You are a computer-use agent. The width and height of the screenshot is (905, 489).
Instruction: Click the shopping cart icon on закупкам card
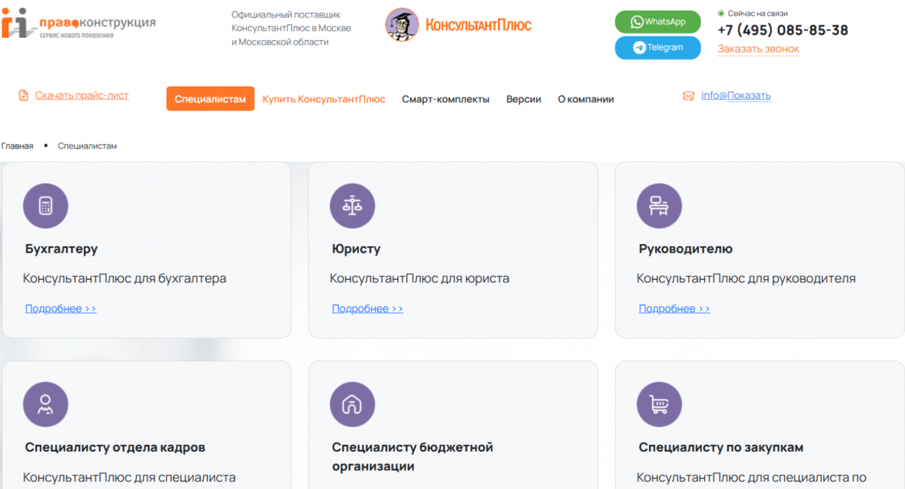(660, 405)
